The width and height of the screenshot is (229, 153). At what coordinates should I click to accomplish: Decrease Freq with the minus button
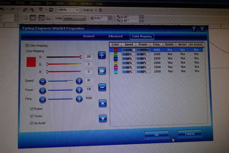[x=42, y=100]
